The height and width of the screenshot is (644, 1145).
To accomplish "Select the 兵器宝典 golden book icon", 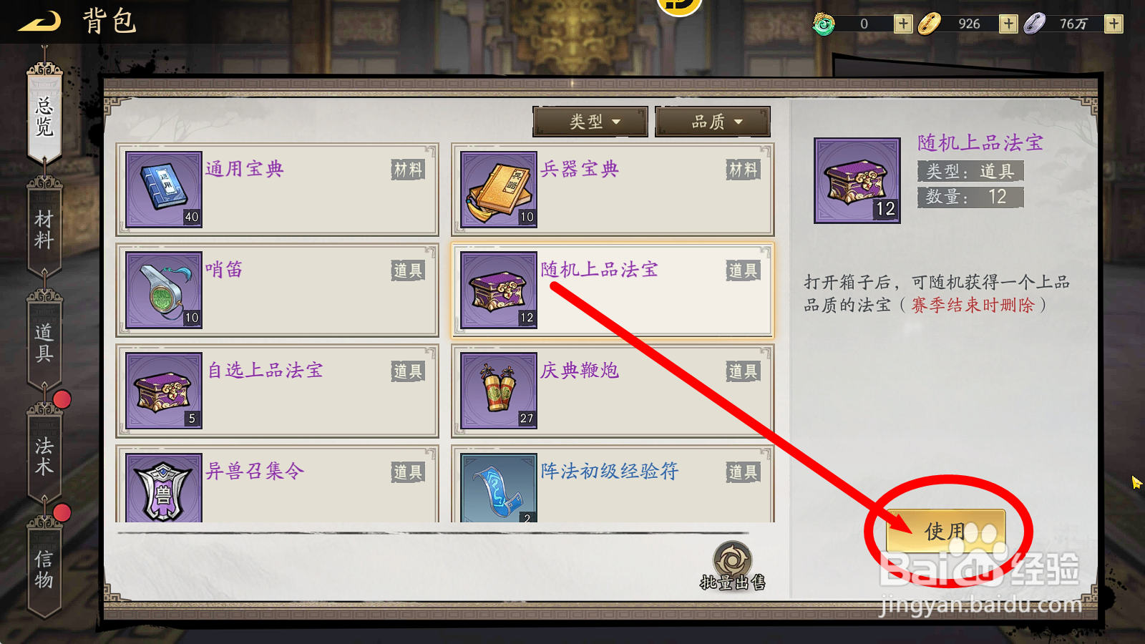I will pos(499,190).
